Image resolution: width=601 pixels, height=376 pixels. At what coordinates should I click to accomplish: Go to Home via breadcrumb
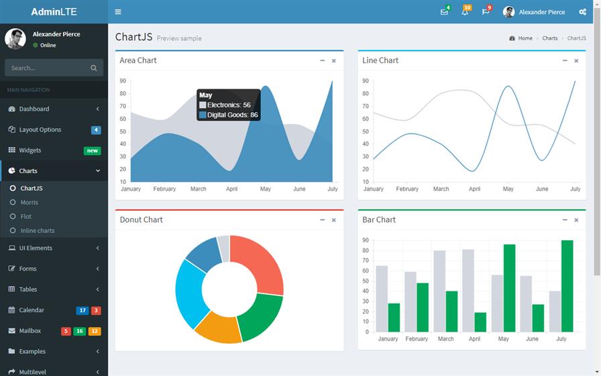pos(525,38)
